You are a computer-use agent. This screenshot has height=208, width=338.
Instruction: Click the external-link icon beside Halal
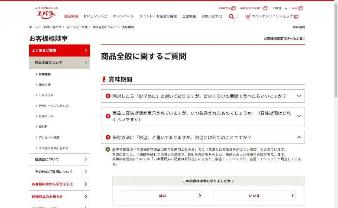click(x=301, y=8)
